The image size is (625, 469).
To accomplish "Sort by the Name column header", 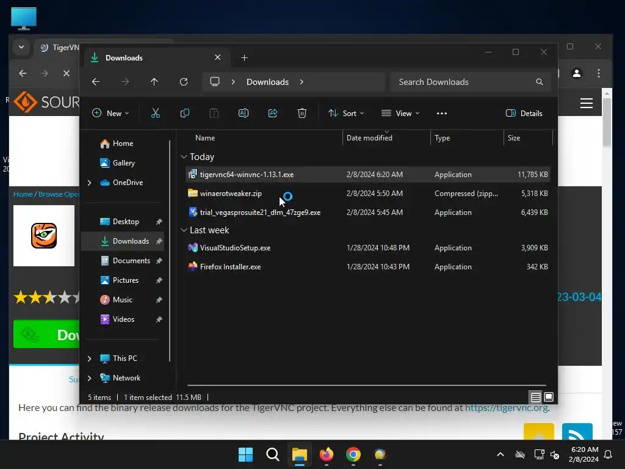I will click(x=205, y=138).
